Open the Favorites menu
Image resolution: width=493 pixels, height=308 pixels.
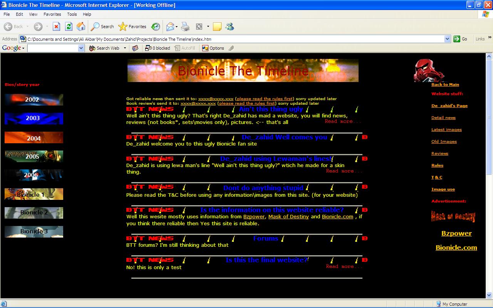[x=52, y=14]
